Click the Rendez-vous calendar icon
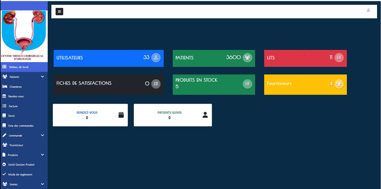This screenshot has width=381, height=189. click(x=121, y=115)
